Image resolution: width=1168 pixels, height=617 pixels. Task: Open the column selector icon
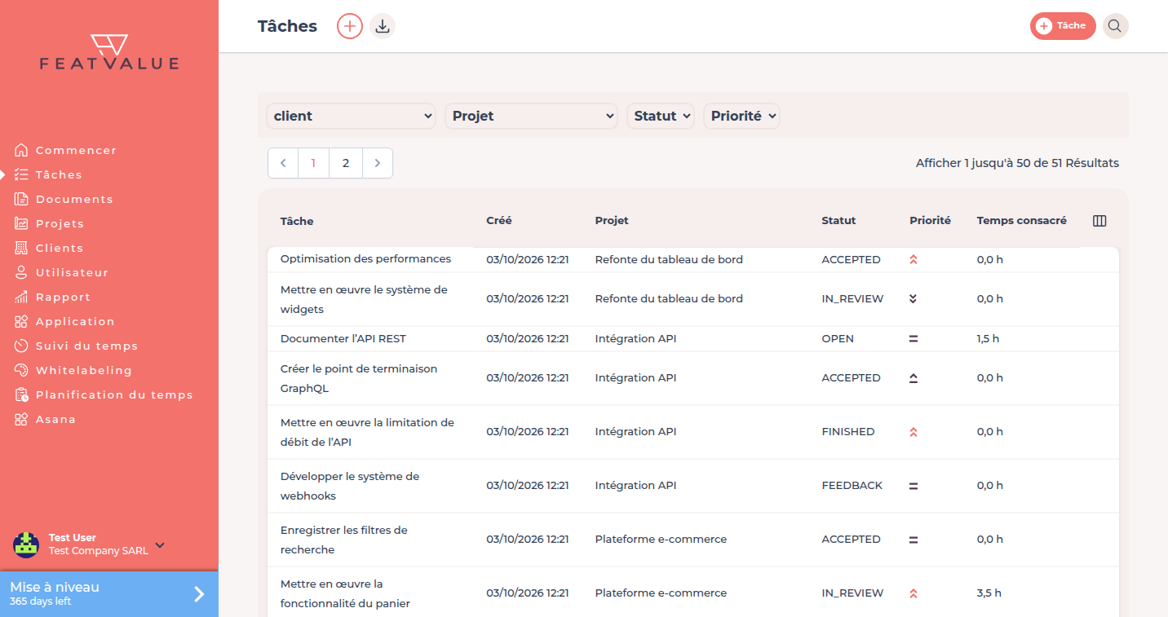[x=1099, y=221]
